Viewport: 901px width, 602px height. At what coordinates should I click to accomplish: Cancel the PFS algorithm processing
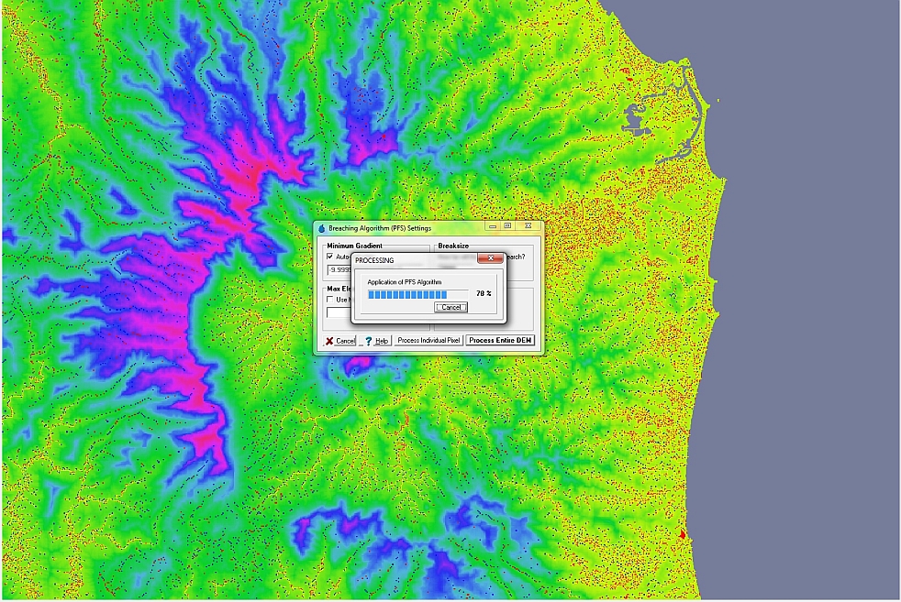click(450, 308)
